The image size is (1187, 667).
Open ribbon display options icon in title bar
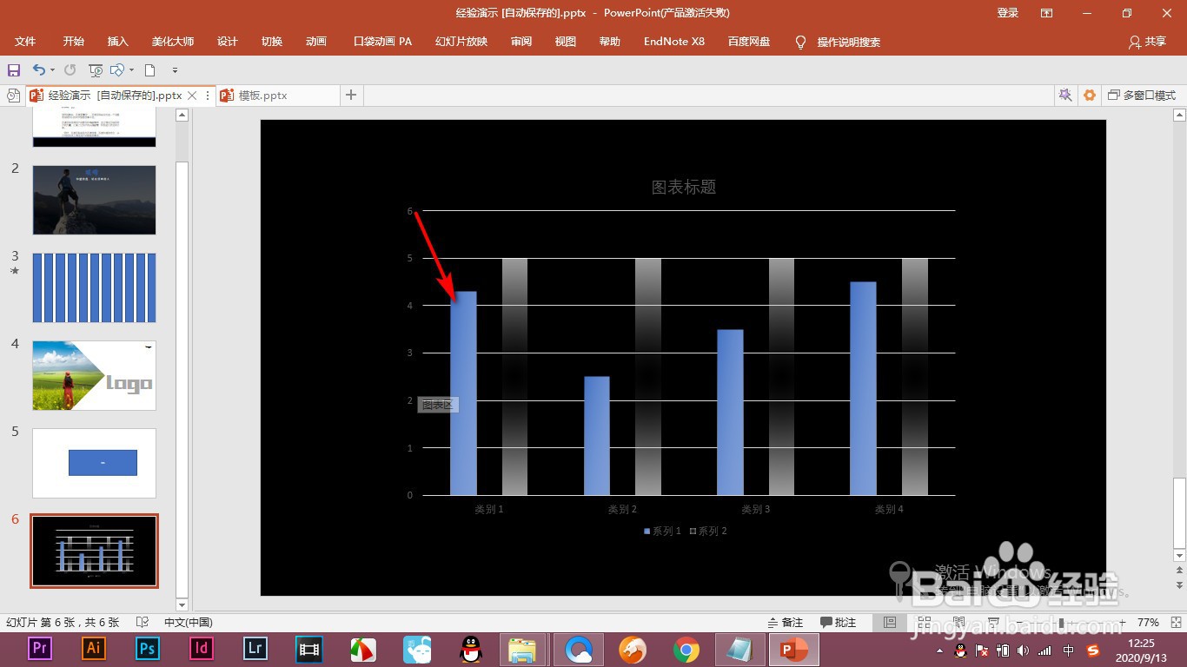pos(1047,13)
